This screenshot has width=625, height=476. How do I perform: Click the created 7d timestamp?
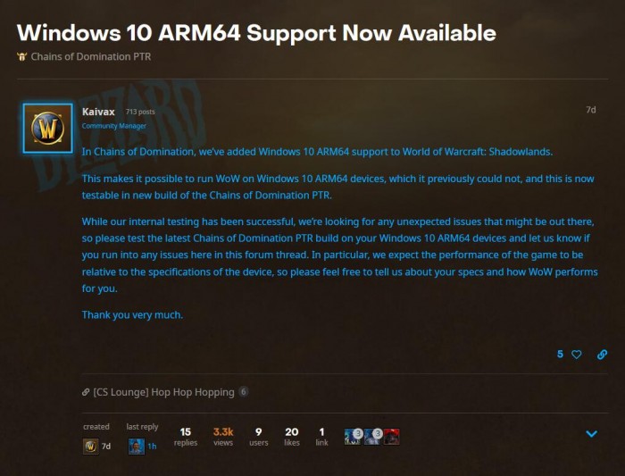pyautogui.click(x=106, y=447)
